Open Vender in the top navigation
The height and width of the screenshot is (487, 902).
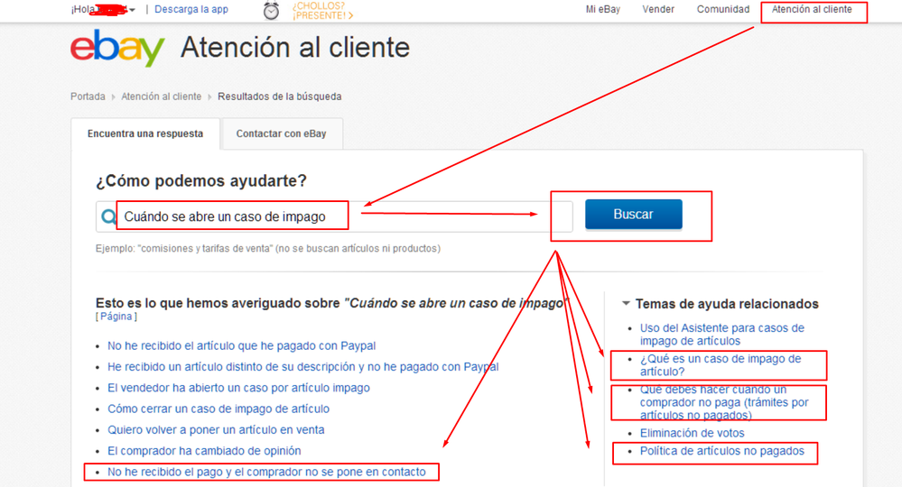(658, 9)
